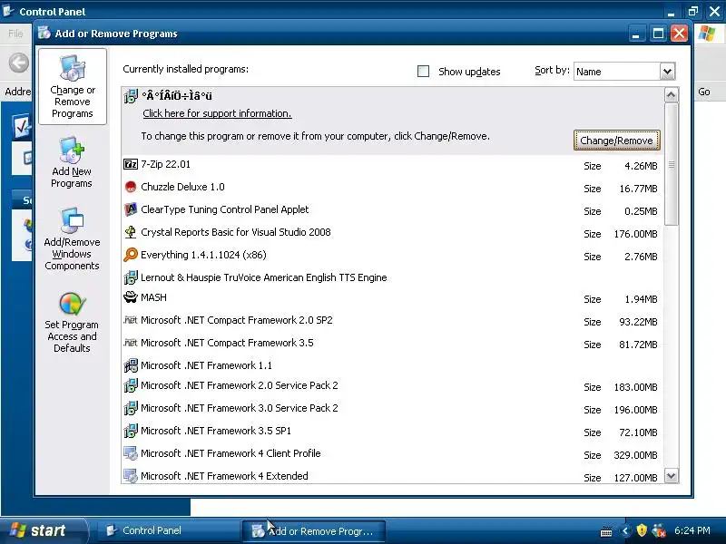
Task: Click the program list scroll up arrow
Action: click(x=672, y=95)
